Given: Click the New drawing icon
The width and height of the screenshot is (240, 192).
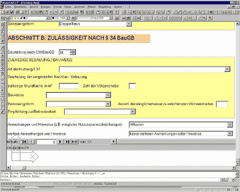Looking at the screenshot, I should (x=3, y=12).
